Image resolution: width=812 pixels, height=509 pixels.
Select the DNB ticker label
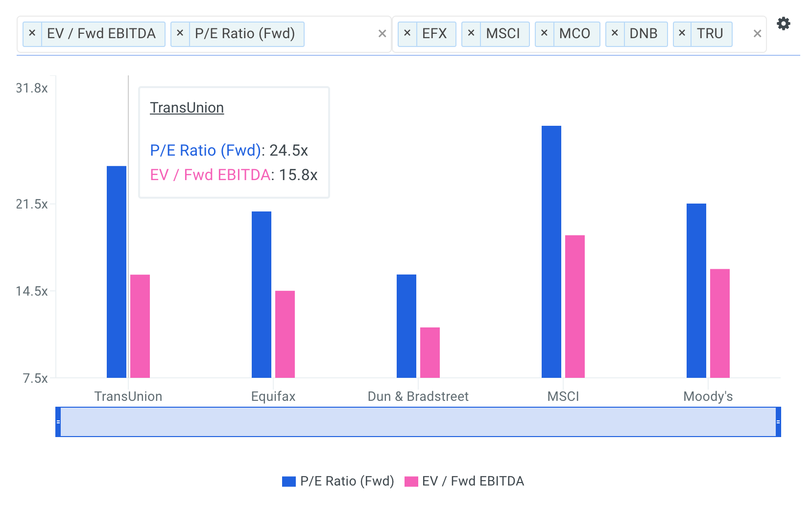[644, 34]
